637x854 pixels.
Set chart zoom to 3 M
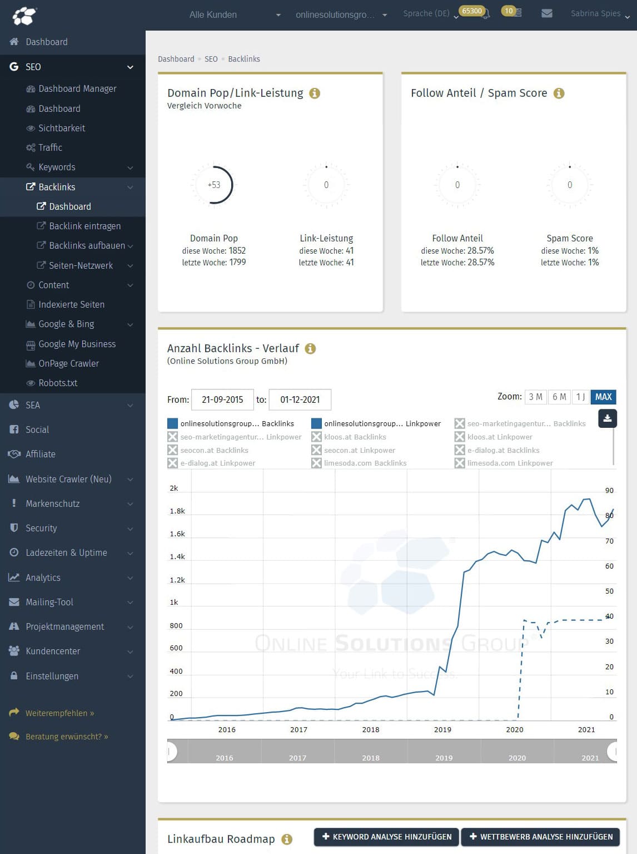pyautogui.click(x=535, y=397)
